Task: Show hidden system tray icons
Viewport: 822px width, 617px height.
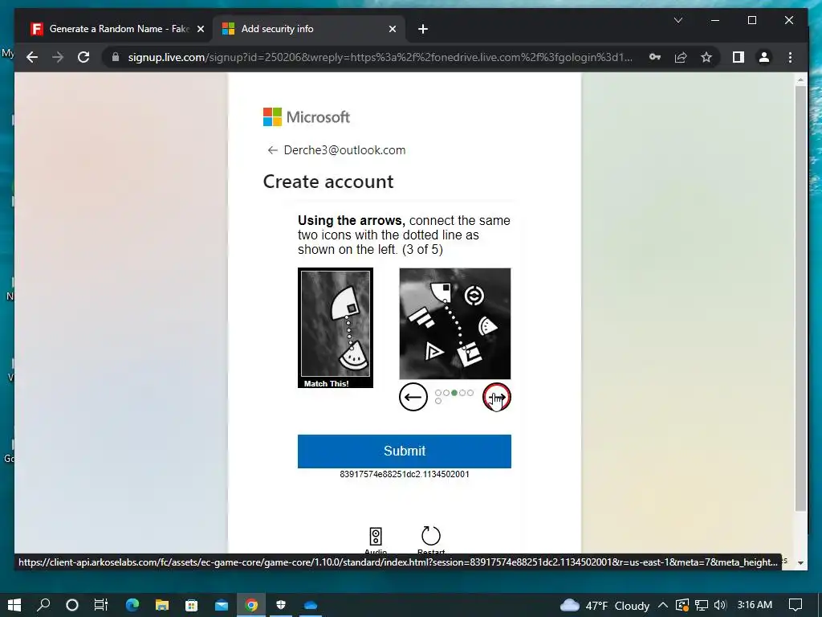Action: click(x=662, y=605)
